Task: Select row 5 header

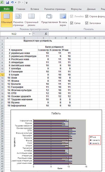Action: point(2,53)
